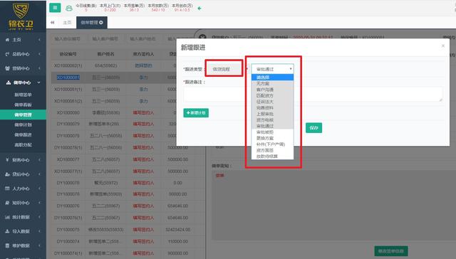Open 新增签单 in the sidebar
The width and height of the screenshot is (456, 259).
pyautogui.click(x=23, y=95)
